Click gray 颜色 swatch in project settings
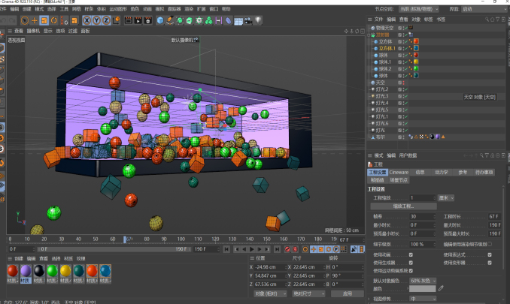510x304 pixels. pyautogui.click(x=422, y=289)
